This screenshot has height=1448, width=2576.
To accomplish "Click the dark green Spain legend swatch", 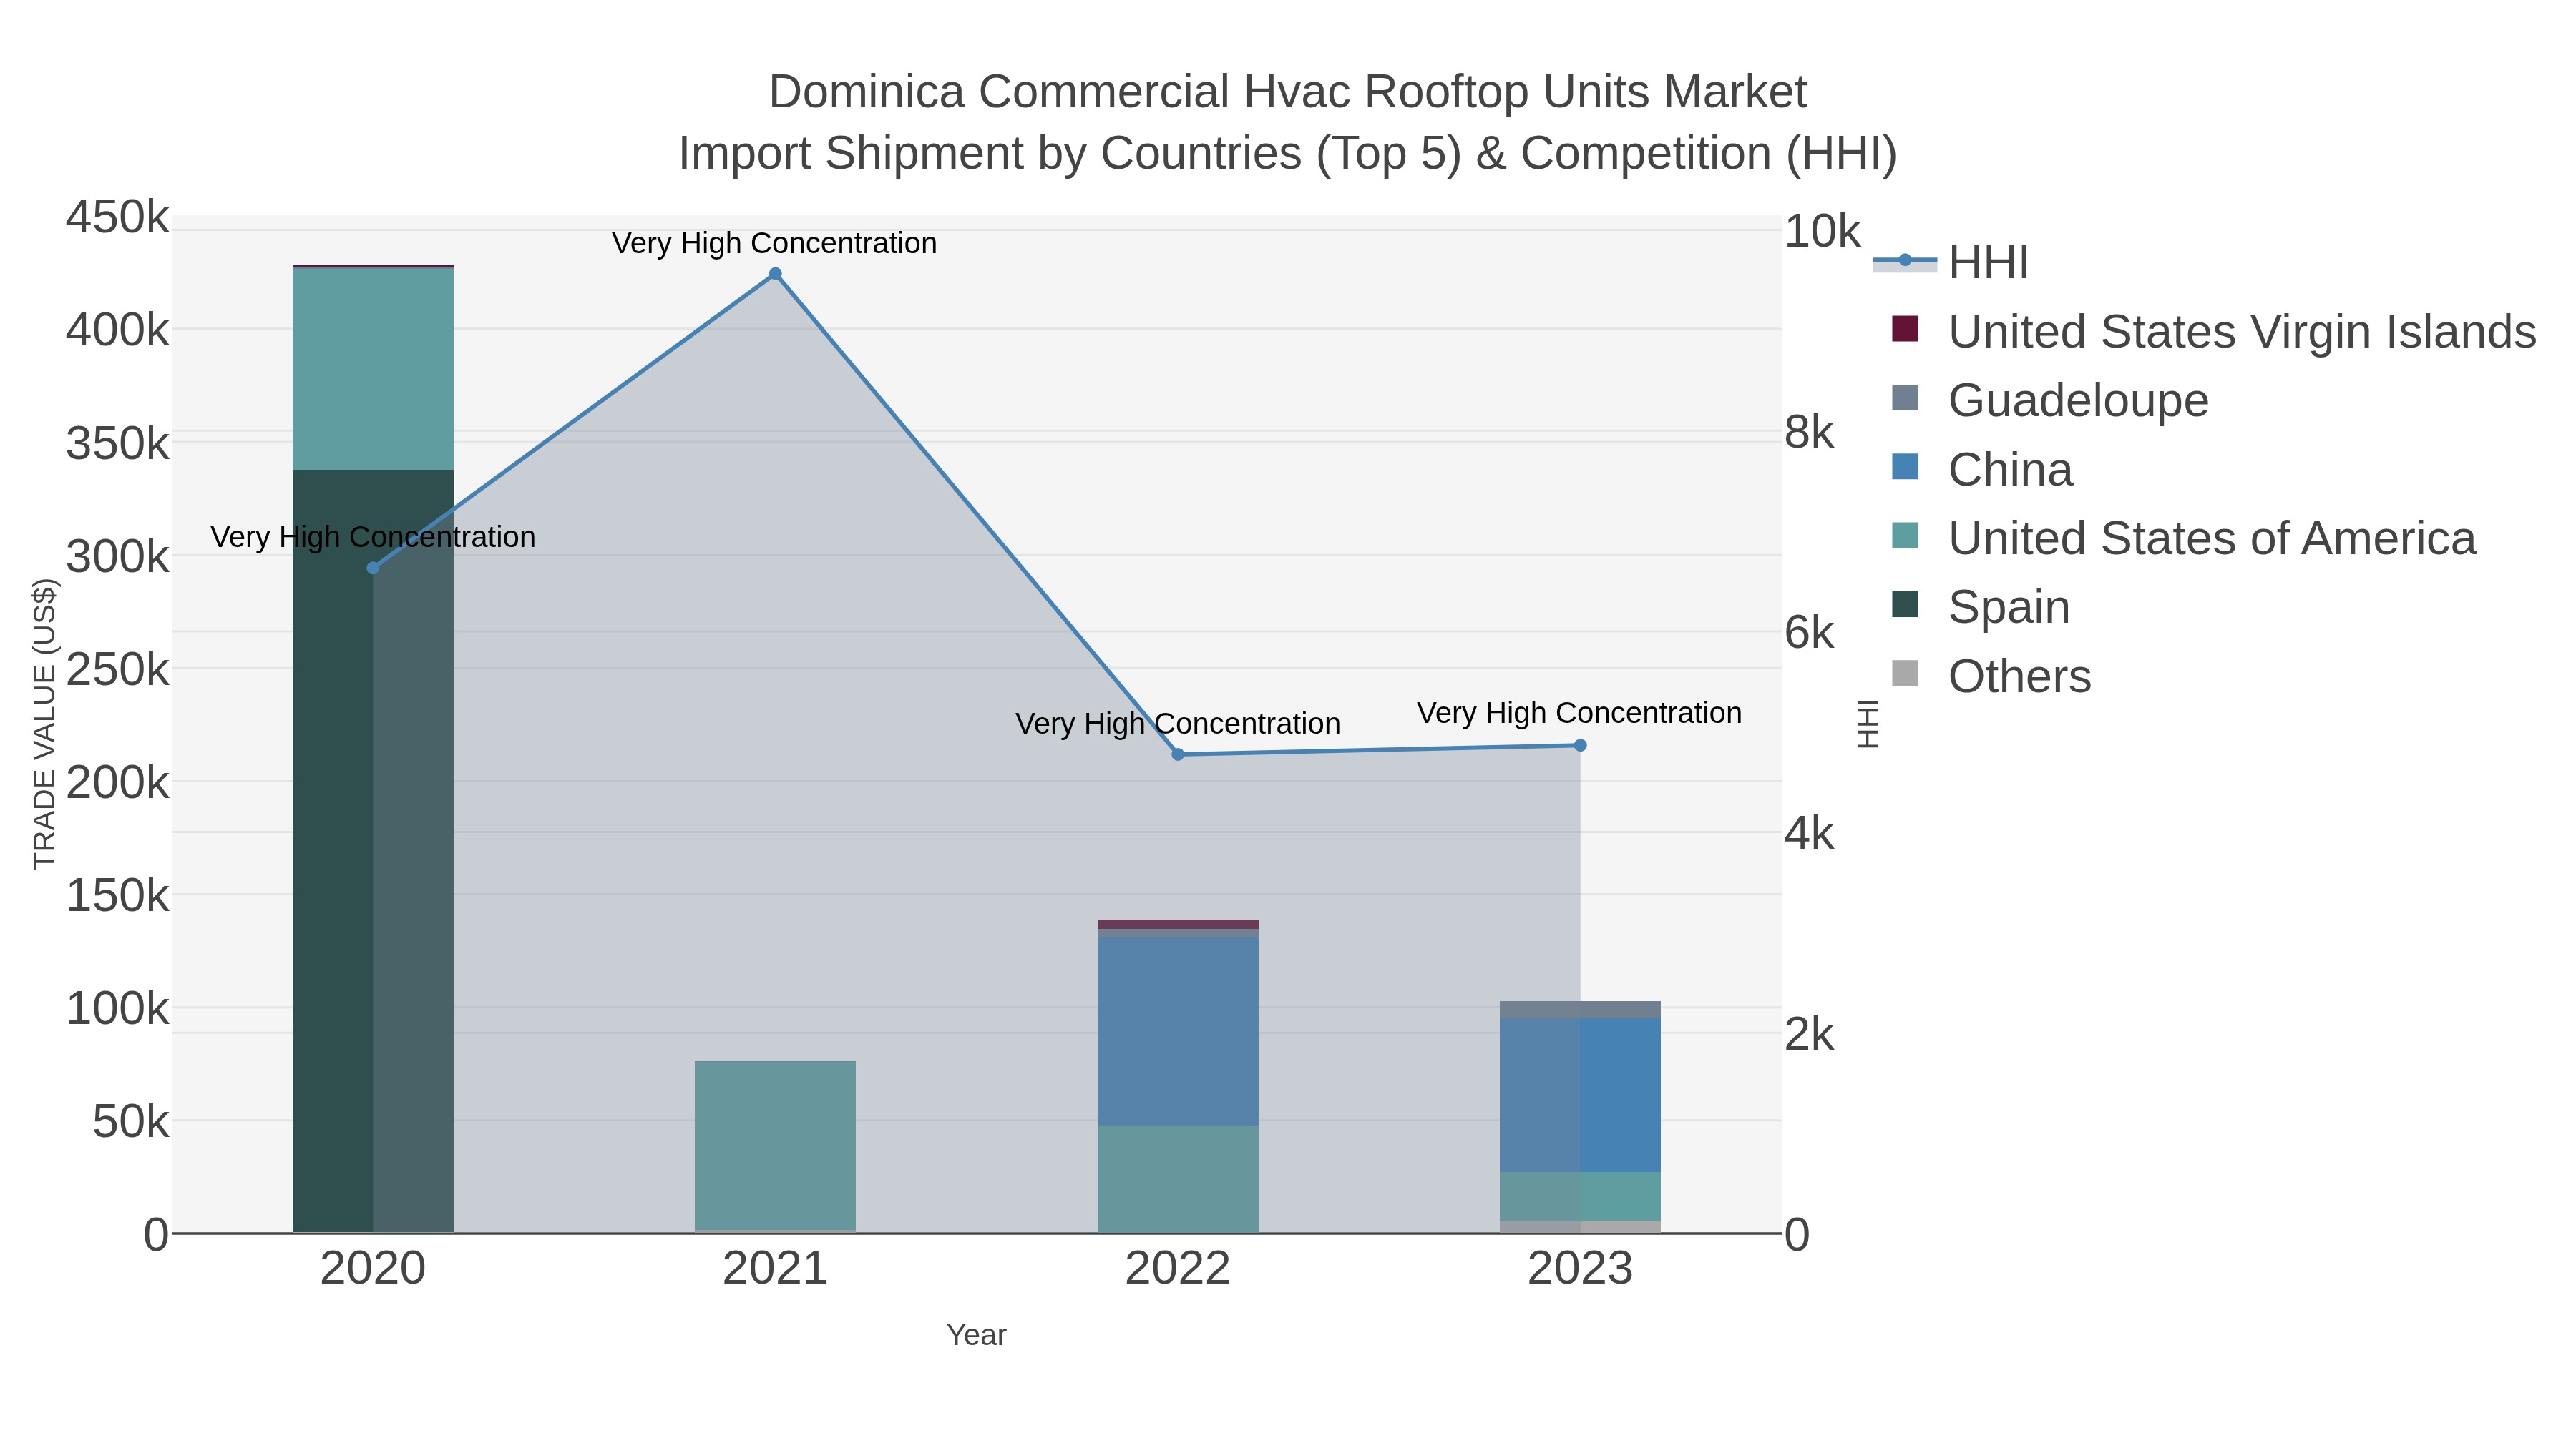I will coord(1905,604).
